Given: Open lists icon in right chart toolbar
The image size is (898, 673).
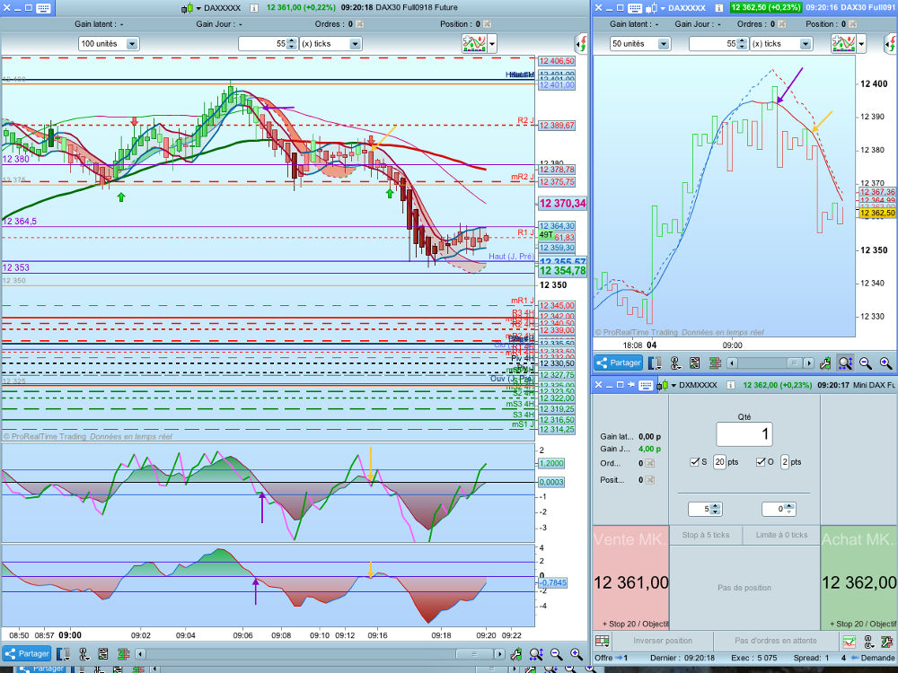Looking at the screenshot, I should click(x=695, y=363).
